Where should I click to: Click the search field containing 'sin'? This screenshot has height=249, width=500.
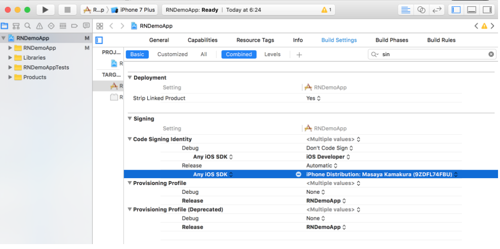[x=432, y=54]
